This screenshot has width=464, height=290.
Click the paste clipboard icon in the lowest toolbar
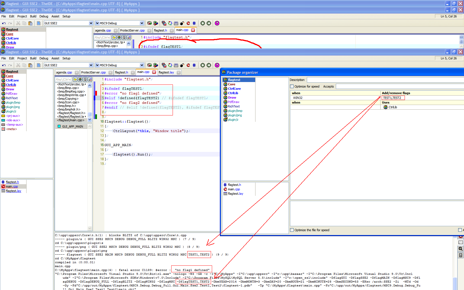coord(30,65)
